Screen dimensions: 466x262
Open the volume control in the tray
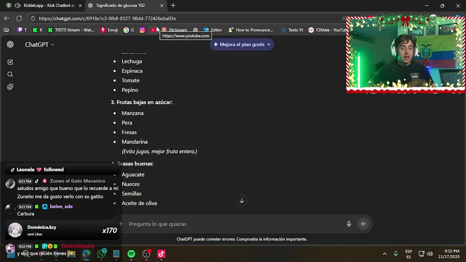[430, 254]
